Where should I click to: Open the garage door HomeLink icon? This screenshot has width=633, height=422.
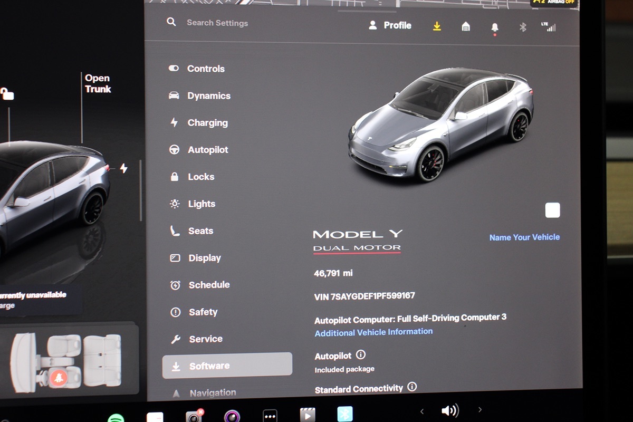click(x=466, y=26)
